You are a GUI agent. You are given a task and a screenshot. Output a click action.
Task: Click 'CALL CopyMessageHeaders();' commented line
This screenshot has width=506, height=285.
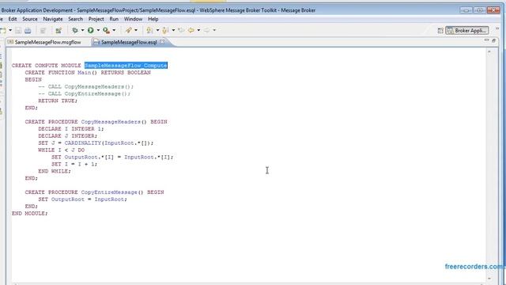85,86
